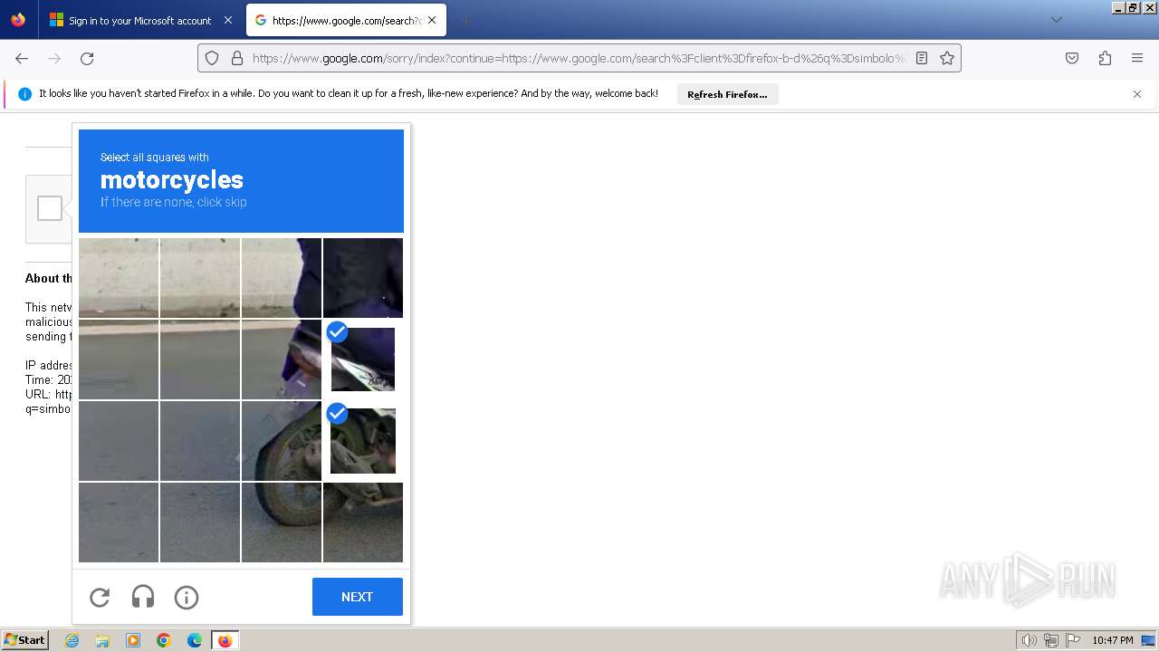Screen dimensions: 1159x652
Task: Click the Refresh Firefox button
Action: 727,94
